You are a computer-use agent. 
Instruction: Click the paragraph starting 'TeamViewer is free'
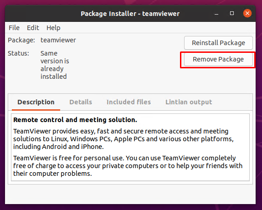[128, 166]
